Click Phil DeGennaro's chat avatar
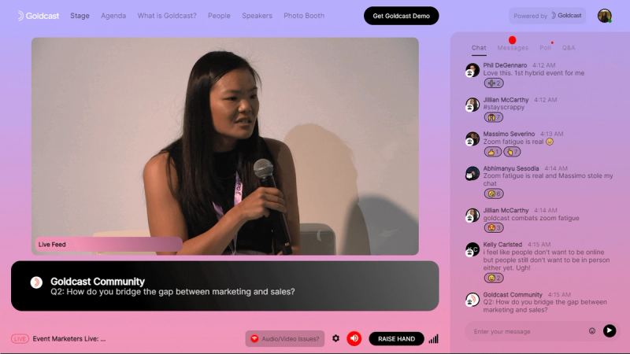 click(472, 70)
